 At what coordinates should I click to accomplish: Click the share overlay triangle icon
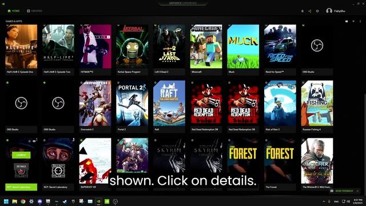(310, 11)
